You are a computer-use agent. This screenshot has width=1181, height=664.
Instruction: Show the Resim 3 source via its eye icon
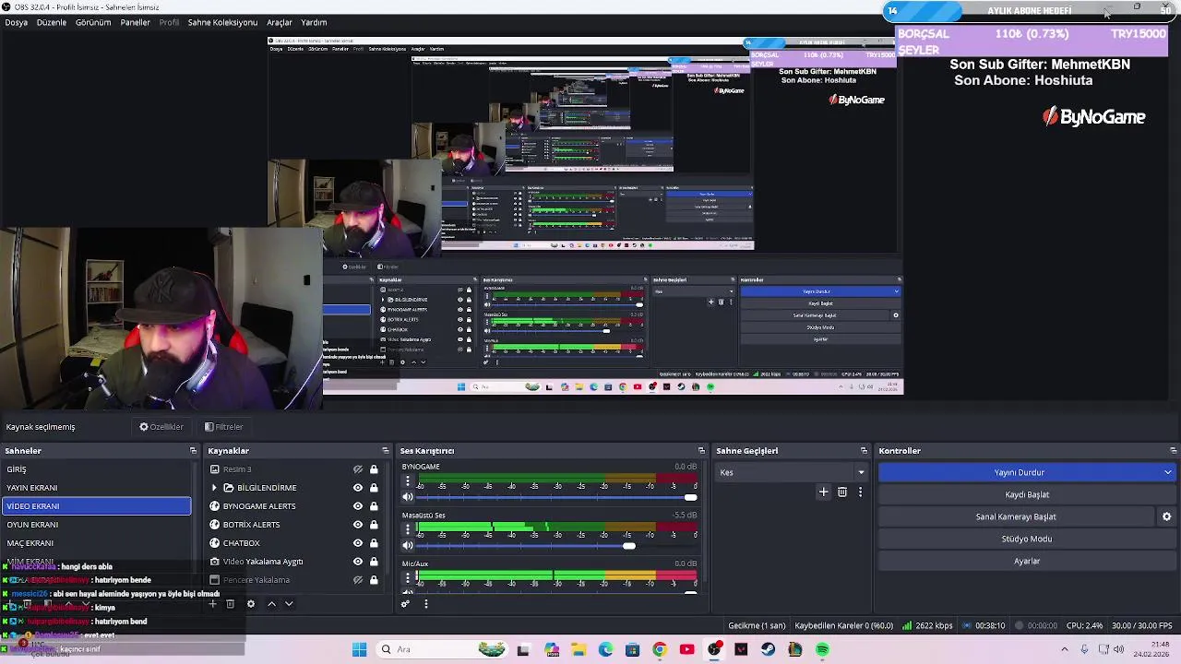coord(358,469)
